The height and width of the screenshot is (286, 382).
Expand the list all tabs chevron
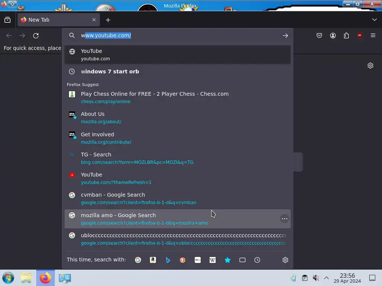pyautogui.click(x=375, y=20)
